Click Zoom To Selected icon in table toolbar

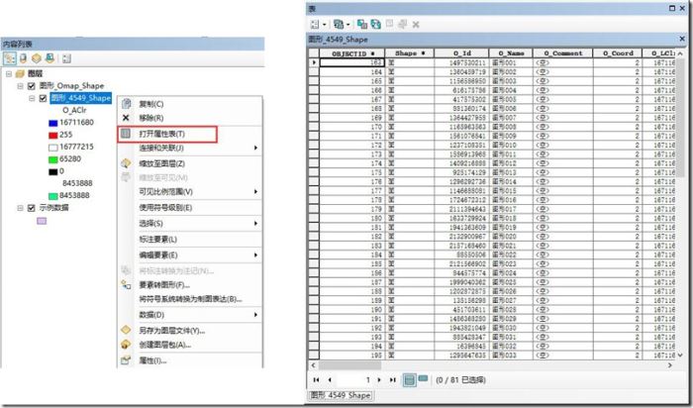(x=402, y=25)
